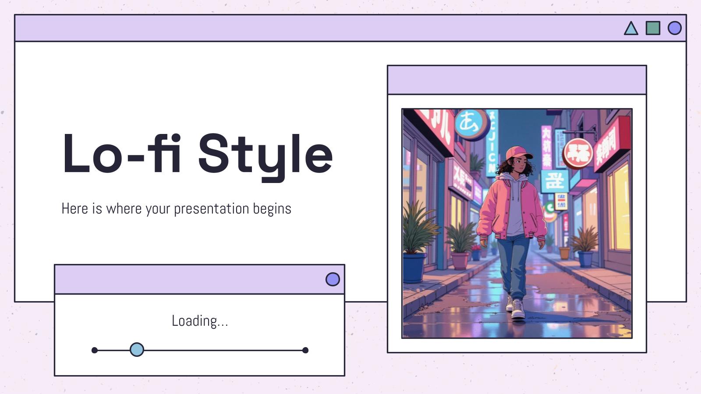
Task: Select the green square icon top right
Action: (652, 29)
